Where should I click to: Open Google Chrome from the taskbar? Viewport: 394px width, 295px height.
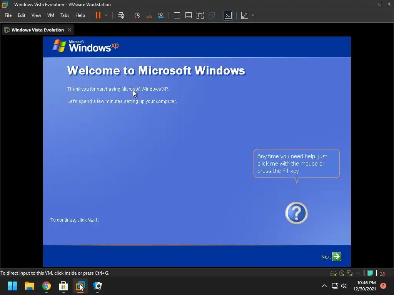[x=47, y=286]
